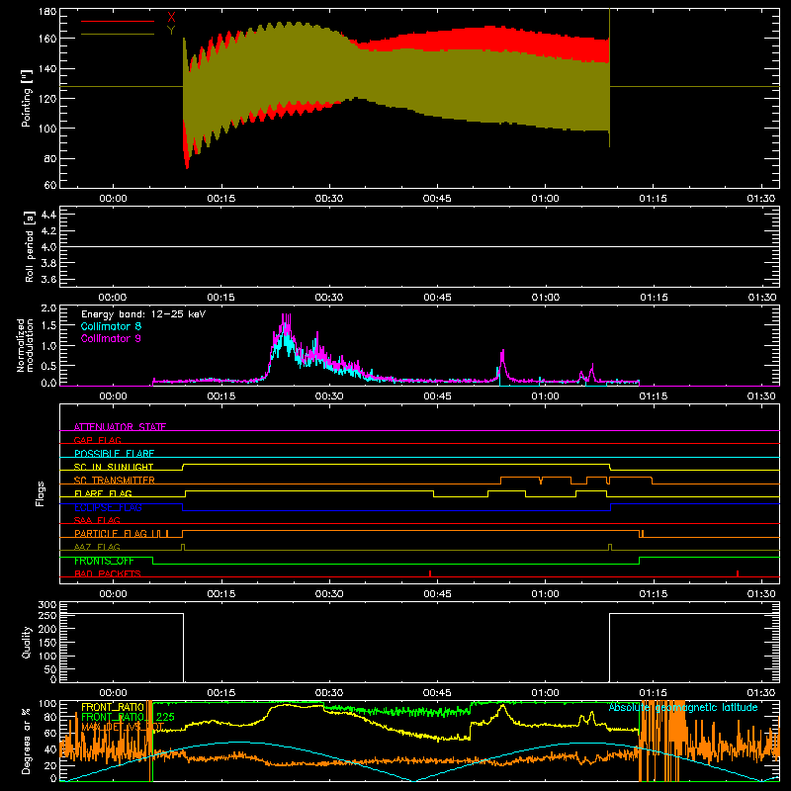This screenshot has height=791, width=791.
Task: Click the GAP_FLAG label
Action: tap(97, 440)
